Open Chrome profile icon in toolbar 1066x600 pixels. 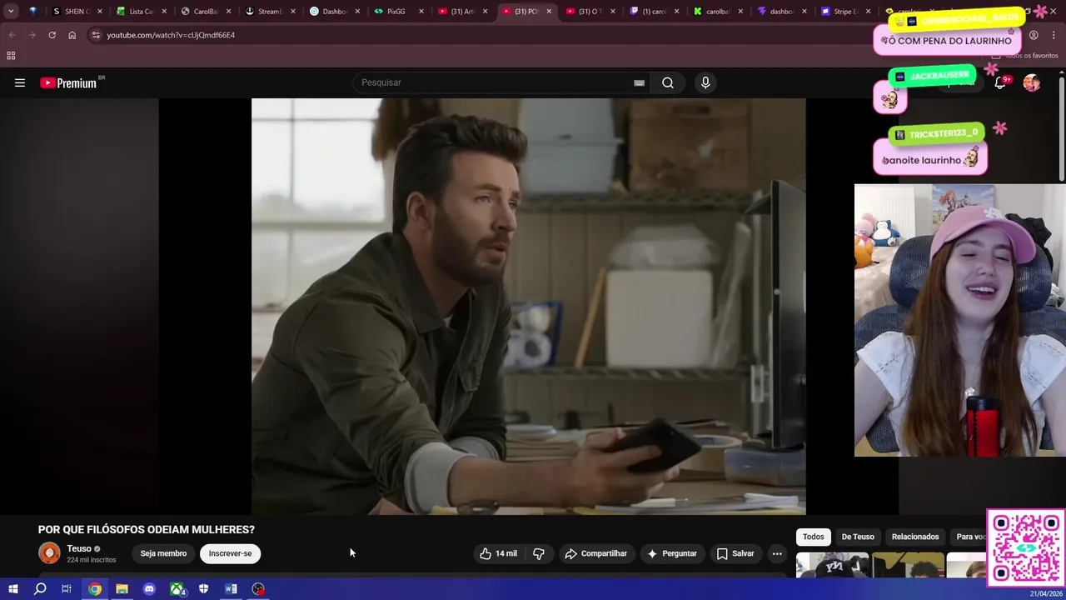(1034, 35)
